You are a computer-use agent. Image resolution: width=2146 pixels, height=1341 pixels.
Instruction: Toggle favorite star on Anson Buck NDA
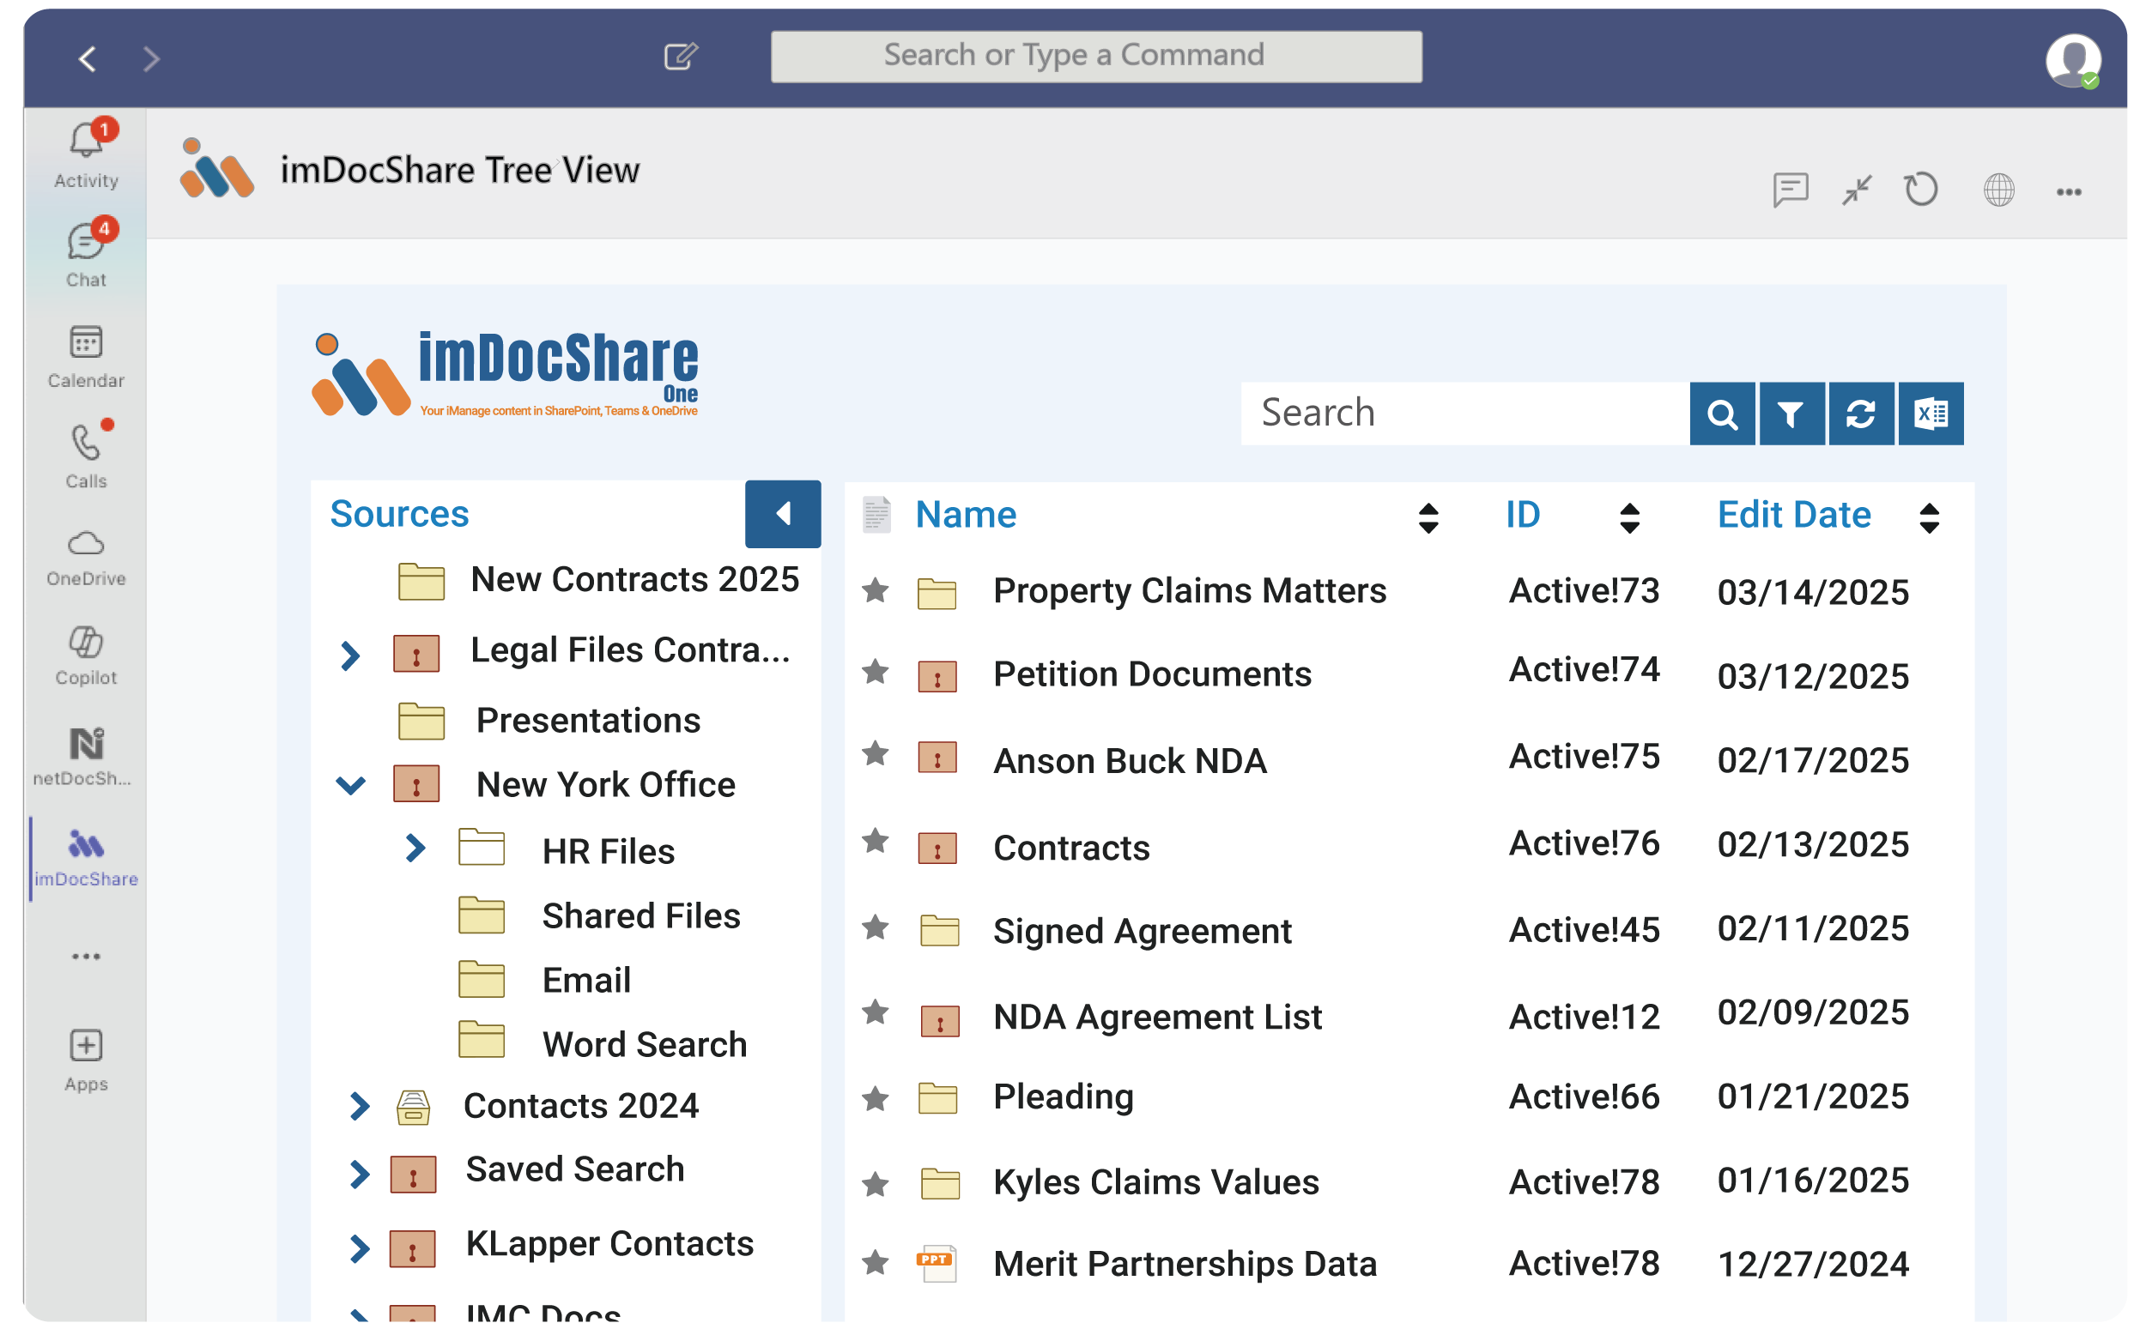(876, 753)
